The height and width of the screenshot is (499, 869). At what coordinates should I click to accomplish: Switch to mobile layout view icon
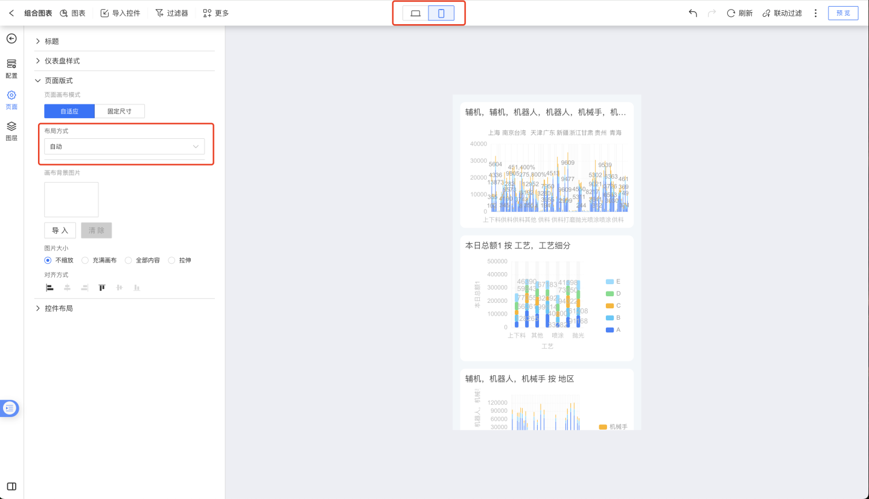click(x=441, y=13)
